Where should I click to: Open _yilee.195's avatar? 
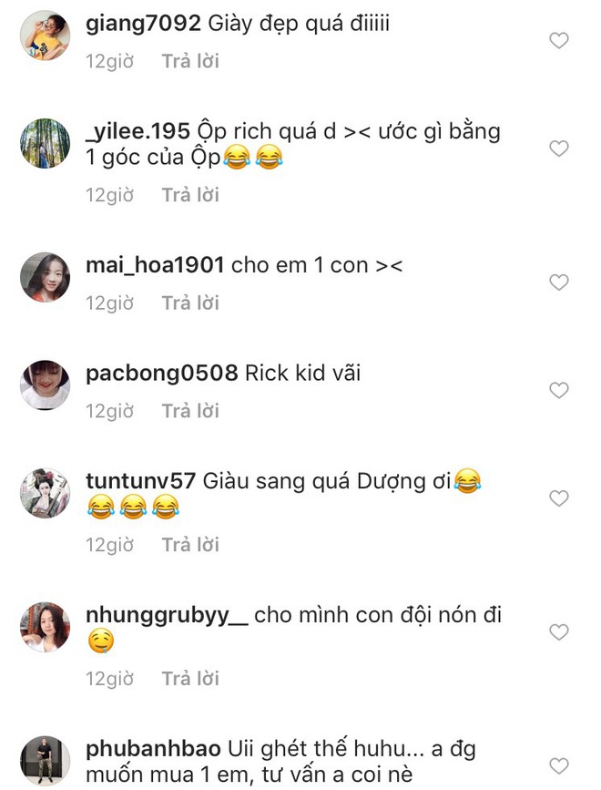(46, 143)
